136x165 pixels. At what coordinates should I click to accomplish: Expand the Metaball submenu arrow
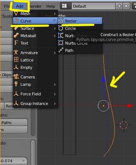(55, 36)
